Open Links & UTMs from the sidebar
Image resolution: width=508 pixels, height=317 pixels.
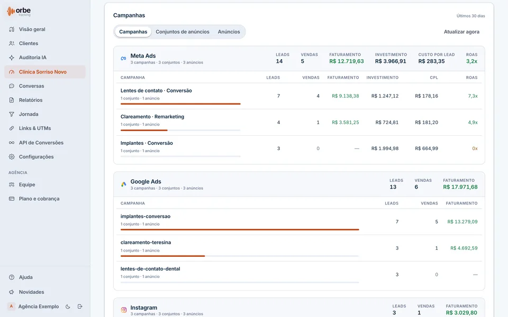45,128
